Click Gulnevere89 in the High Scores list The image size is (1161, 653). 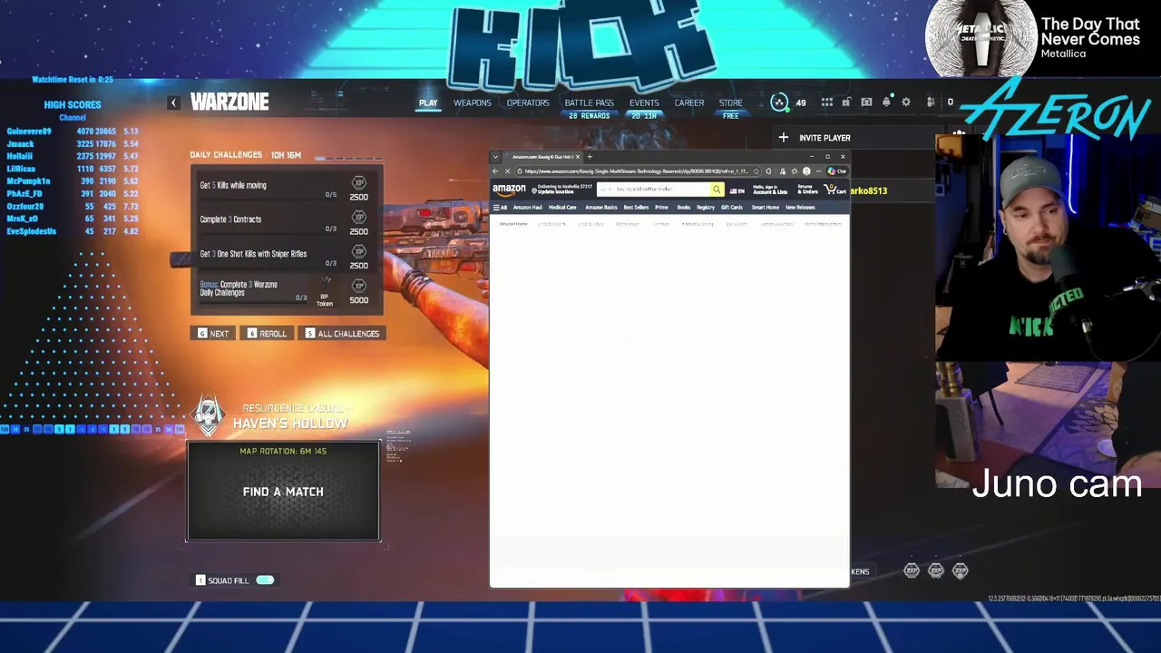[29, 132]
